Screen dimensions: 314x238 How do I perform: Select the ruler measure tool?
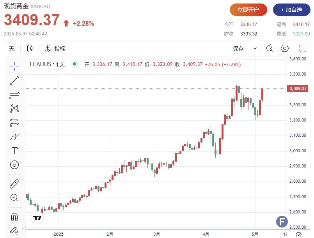coord(14,183)
